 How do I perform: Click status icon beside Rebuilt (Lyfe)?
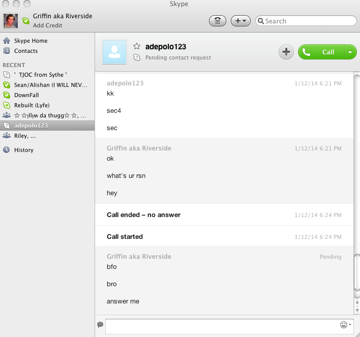(7, 105)
